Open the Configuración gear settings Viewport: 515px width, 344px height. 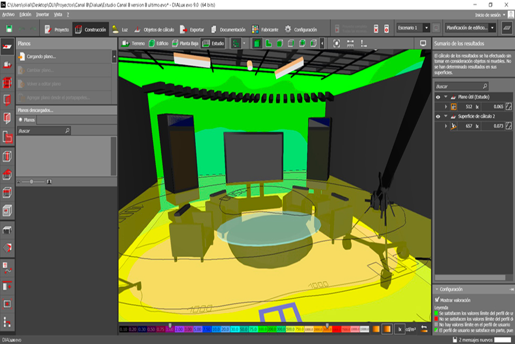tap(301, 29)
